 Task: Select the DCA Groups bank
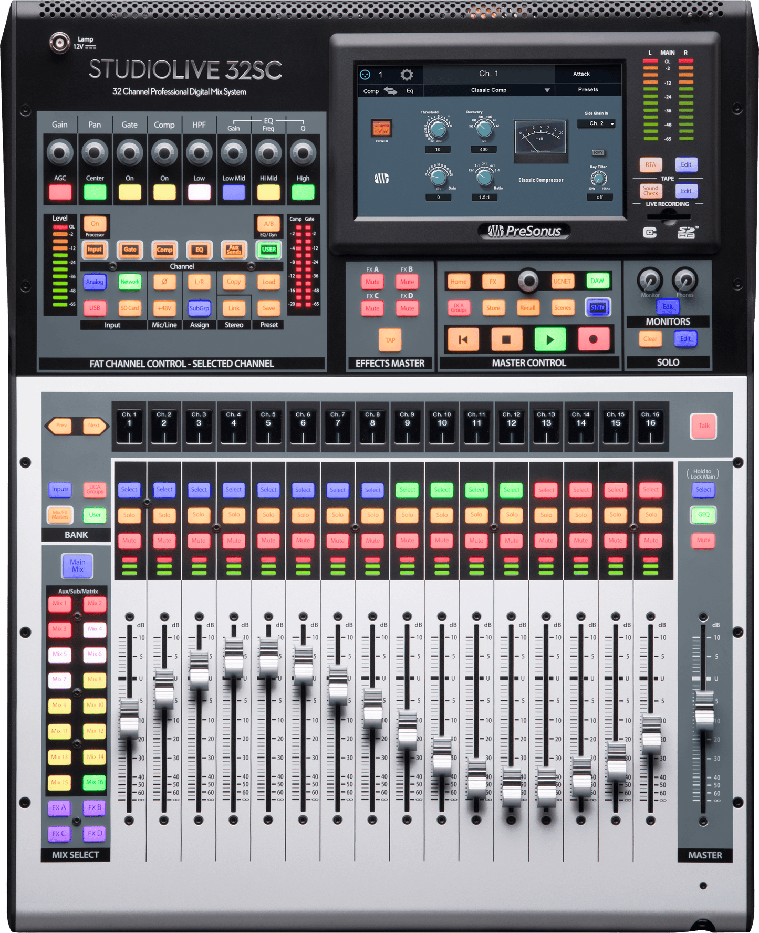pyautogui.click(x=95, y=490)
